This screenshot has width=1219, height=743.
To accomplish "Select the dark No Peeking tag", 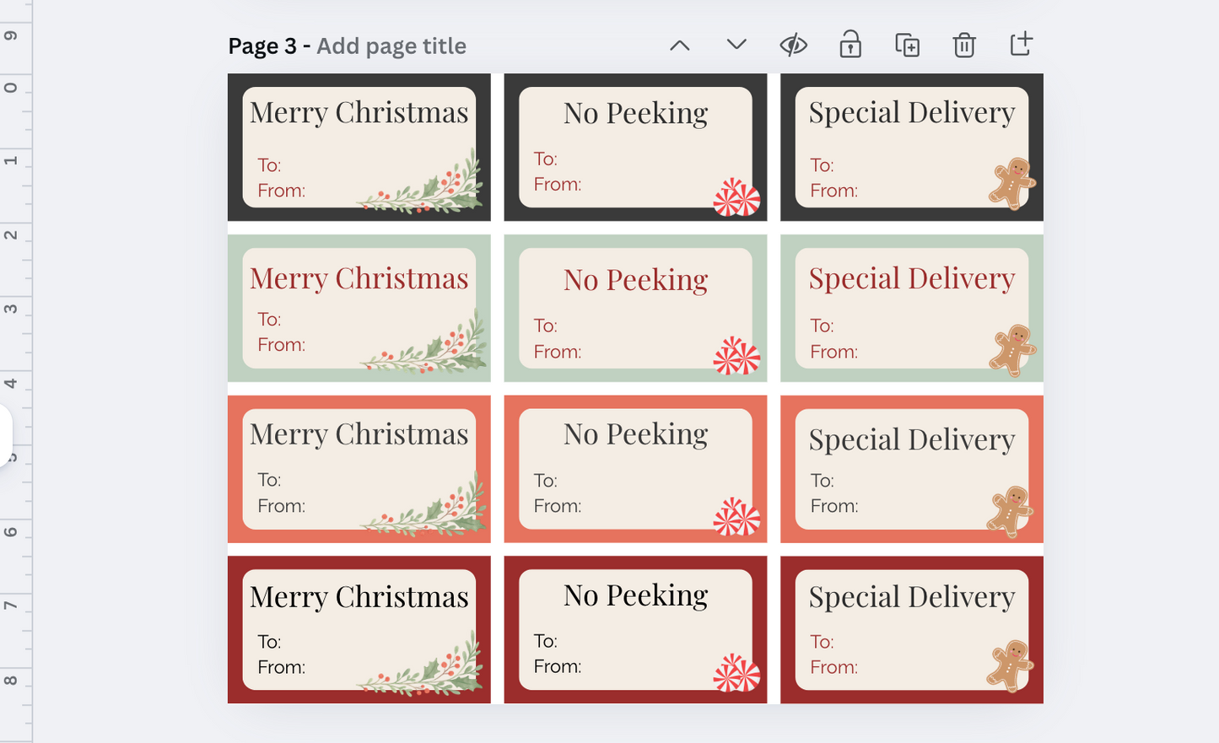I will pos(635,148).
